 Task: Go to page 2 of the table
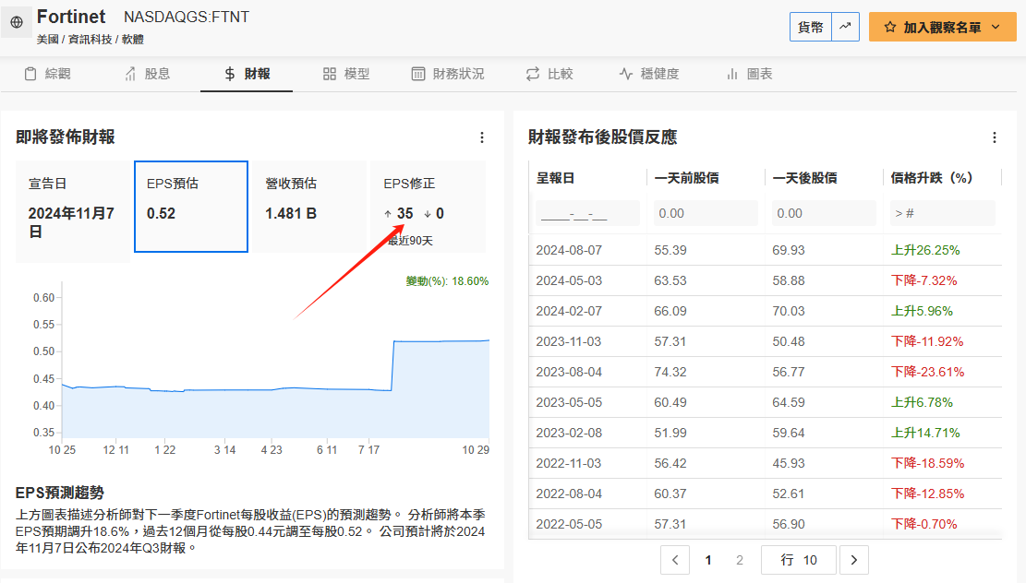click(x=740, y=560)
